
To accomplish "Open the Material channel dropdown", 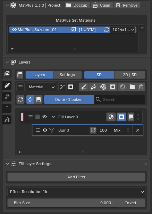I will [41, 87].
